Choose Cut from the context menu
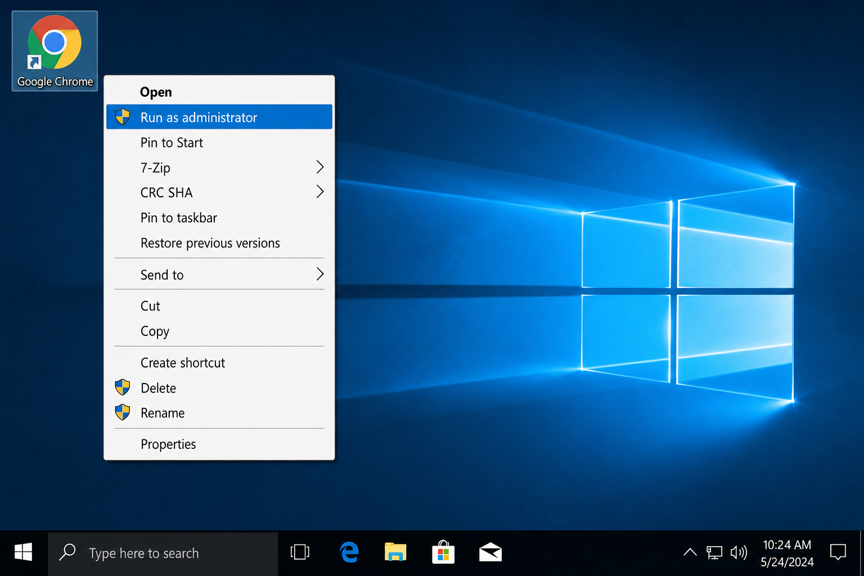 click(x=219, y=305)
